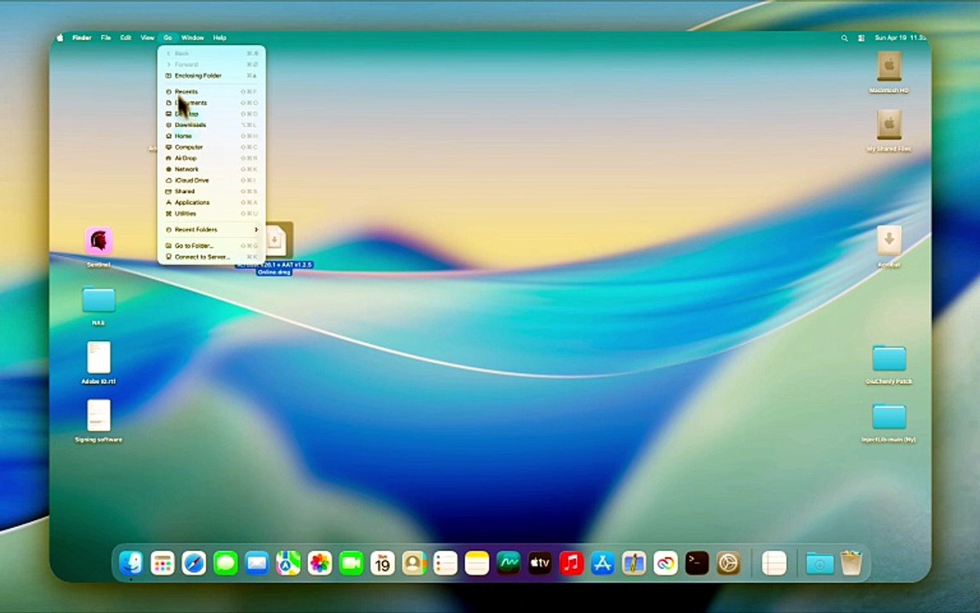Click the date and time in the menu bar
The height and width of the screenshot is (613, 980).
pyautogui.click(x=899, y=38)
